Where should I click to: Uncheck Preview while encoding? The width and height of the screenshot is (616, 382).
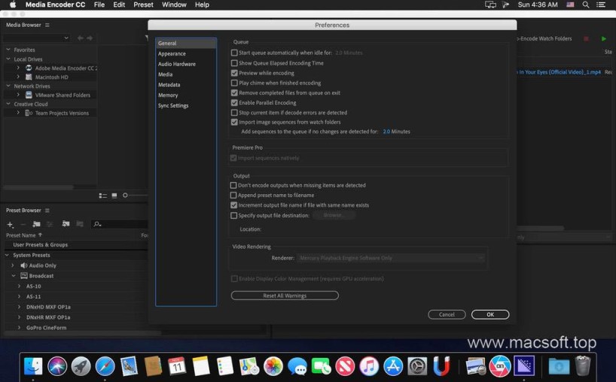click(234, 73)
